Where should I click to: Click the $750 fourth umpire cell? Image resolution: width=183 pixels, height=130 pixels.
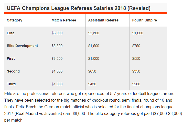click(x=136, y=46)
